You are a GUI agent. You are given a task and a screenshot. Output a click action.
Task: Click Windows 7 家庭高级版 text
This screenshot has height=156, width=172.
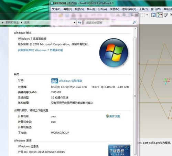[32, 39]
